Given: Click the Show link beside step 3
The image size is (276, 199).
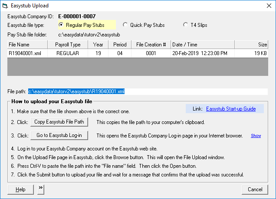Looking at the screenshot, I should click(x=256, y=136).
